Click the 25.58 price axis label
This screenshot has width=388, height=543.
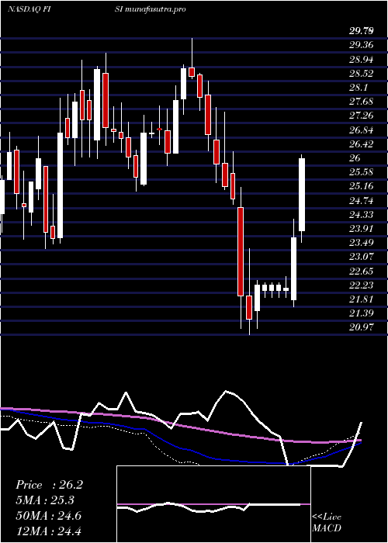(x=362, y=172)
